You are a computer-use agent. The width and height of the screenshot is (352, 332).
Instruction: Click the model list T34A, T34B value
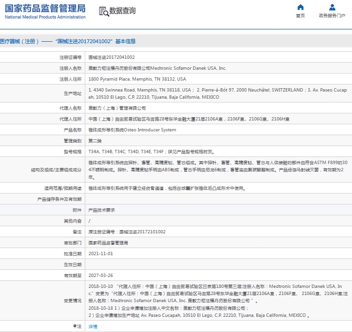(151, 151)
